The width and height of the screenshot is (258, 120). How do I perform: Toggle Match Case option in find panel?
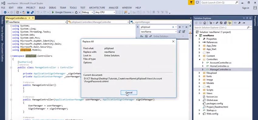coord(142,36)
